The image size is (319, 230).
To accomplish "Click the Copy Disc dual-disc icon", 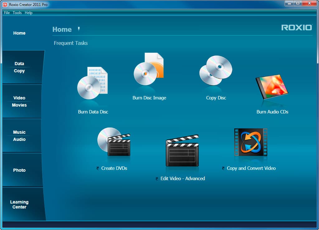I will coord(216,70).
